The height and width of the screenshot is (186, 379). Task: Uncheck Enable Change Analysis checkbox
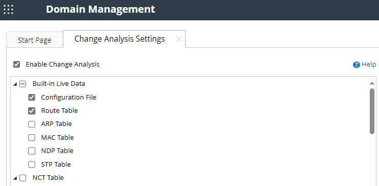(x=17, y=65)
